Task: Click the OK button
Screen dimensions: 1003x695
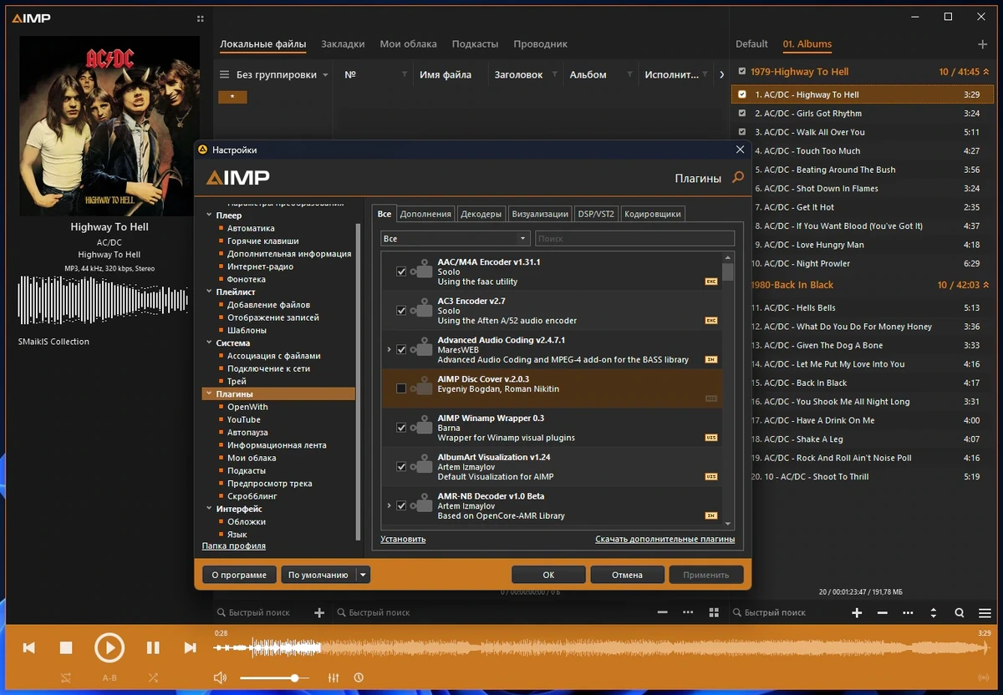Action: (548, 575)
